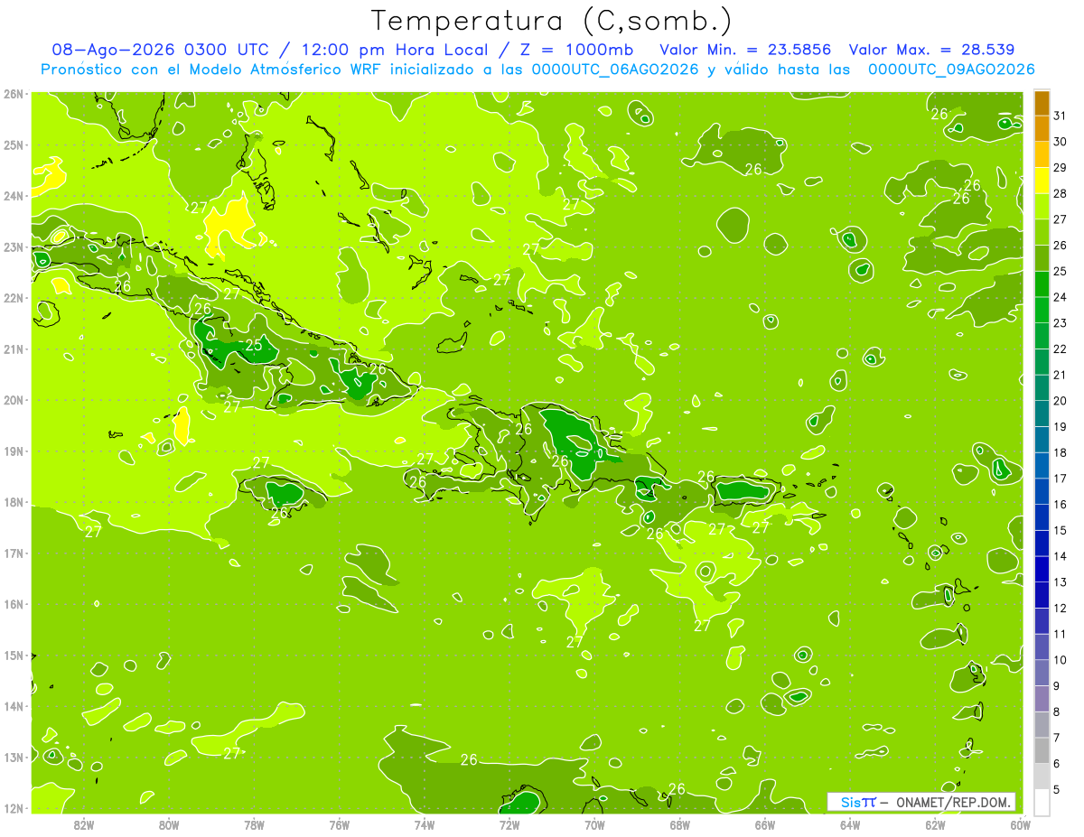Click the color scale label "20"
The width and height of the screenshot is (1084, 837).
tap(1061, 401)
